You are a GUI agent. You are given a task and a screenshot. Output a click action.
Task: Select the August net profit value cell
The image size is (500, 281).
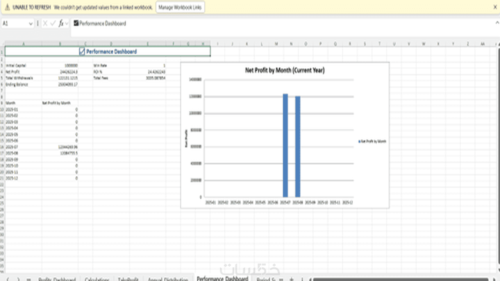pyautogui.click(x=60, y=153)
